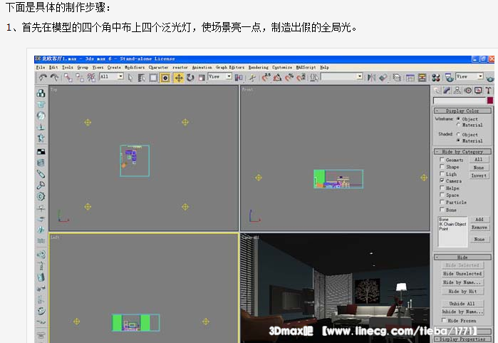The image size is (498, 343).
Task: Collapse the Hide rollout header
Action: pyautogui.click(x=462, y=257)
